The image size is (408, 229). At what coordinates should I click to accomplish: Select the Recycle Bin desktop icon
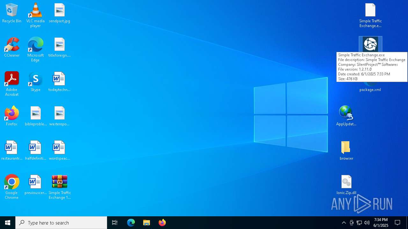click(x=12, y=13)
